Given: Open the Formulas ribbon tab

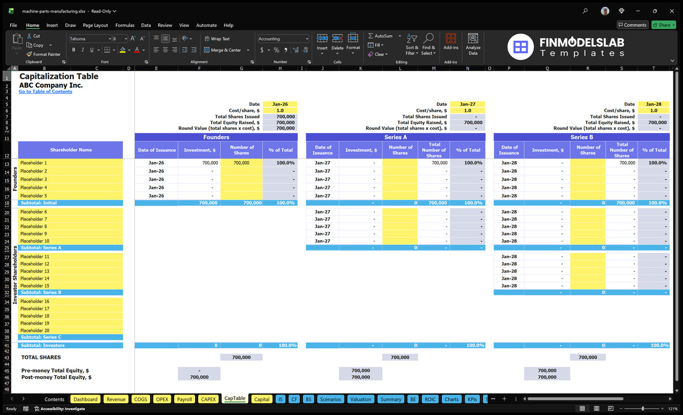Looking at the screenshot, I should [x=125, y=25].
